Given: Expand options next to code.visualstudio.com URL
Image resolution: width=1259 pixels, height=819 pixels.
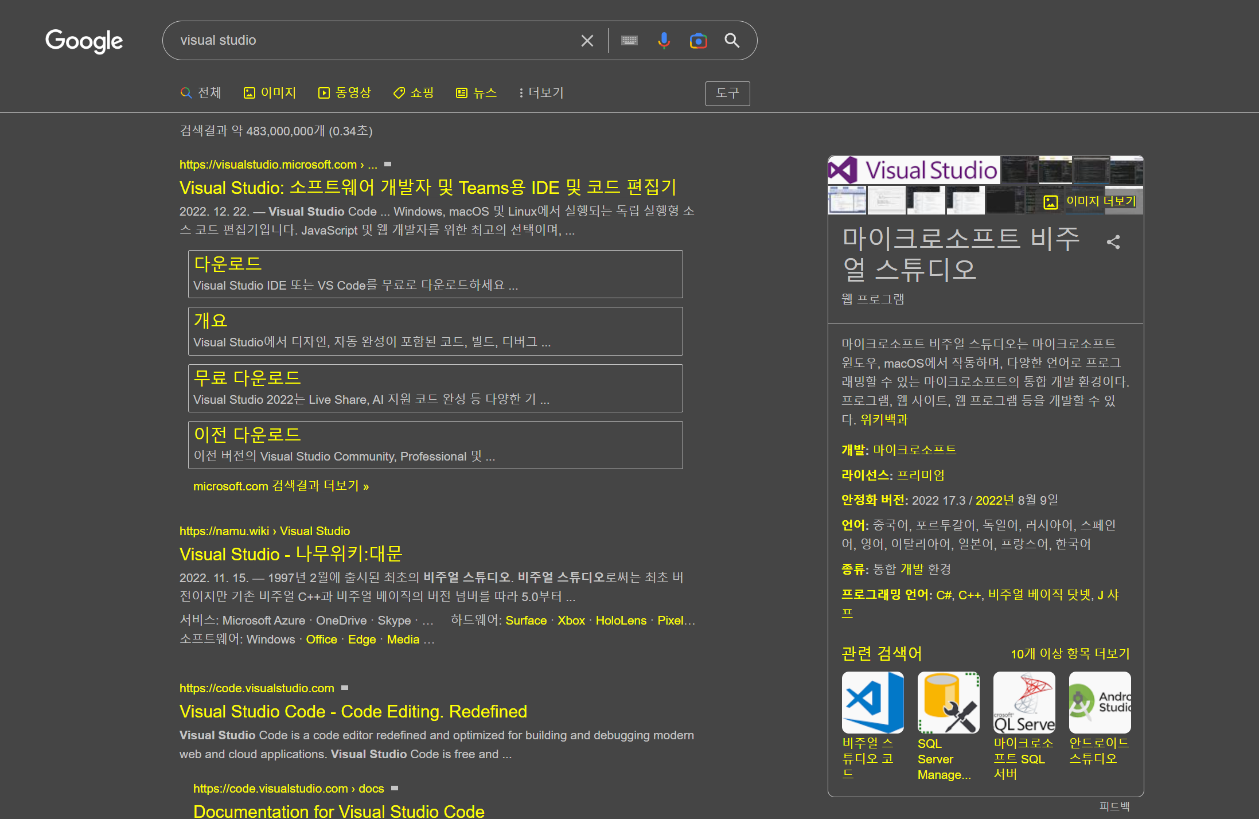Looking at the screenshot, I should point(345,688).
